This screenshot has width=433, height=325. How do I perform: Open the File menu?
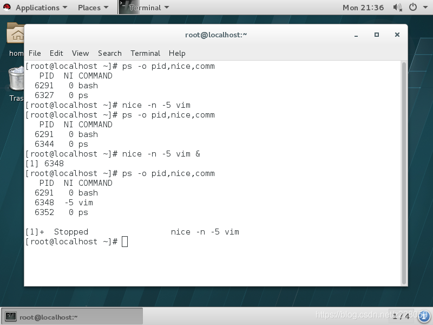tap(35, 53)
